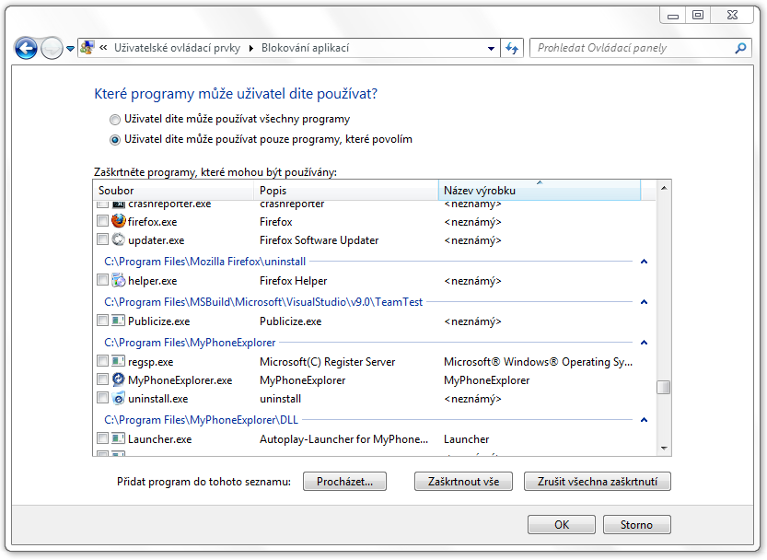Check the helper.exe checkbox
Screen dimensions: 767x560
[x=102, y=280]
